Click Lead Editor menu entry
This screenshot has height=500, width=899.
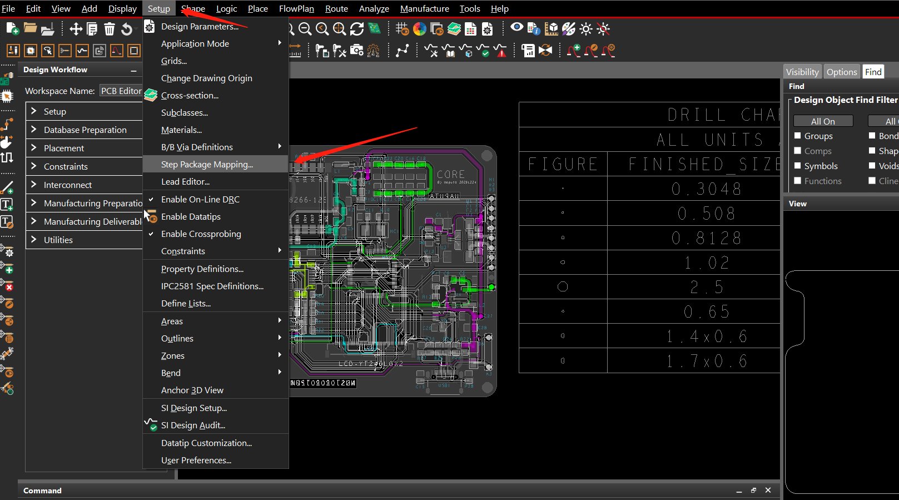coord(216,181)
